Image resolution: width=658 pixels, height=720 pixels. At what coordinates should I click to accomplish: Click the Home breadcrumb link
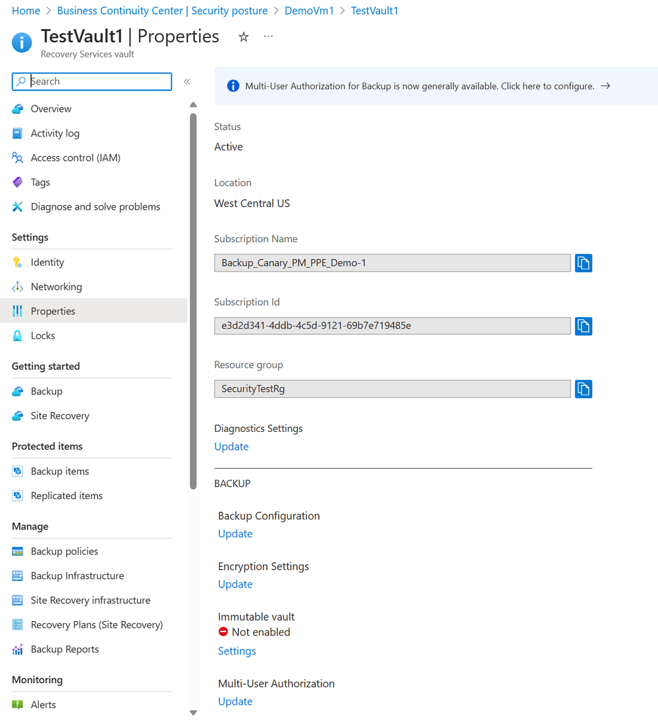[x=26, y=11]
